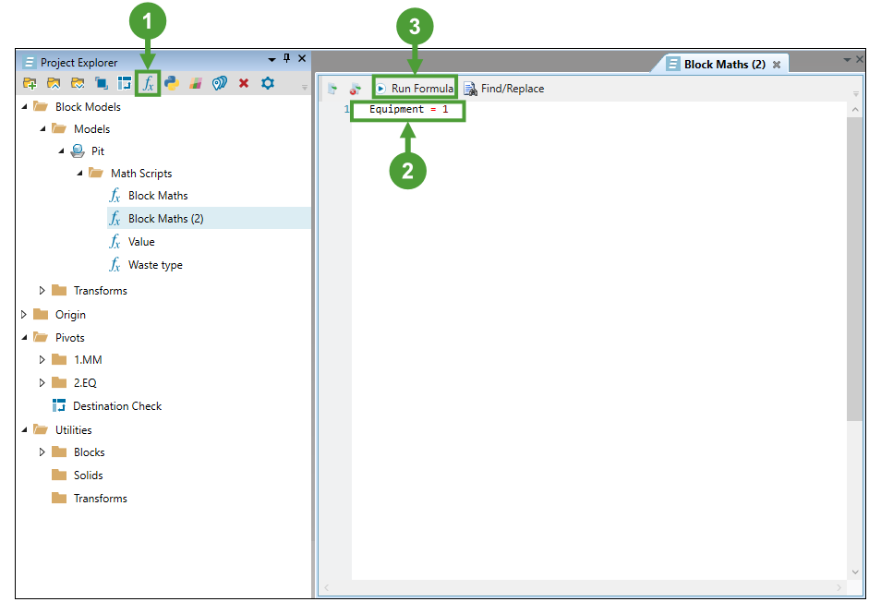Click the expand folders icon with down chevron

point(78,84)
